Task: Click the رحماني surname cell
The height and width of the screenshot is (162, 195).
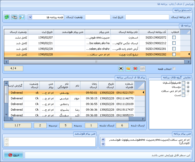Action: click(62, 104)
